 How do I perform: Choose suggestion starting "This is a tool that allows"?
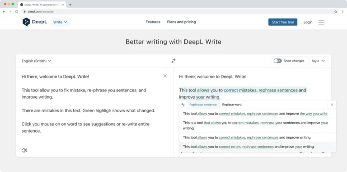(x=258, y=125)
